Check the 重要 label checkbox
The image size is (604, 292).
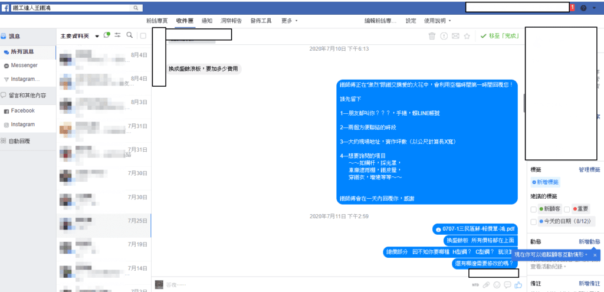(567, 209)
